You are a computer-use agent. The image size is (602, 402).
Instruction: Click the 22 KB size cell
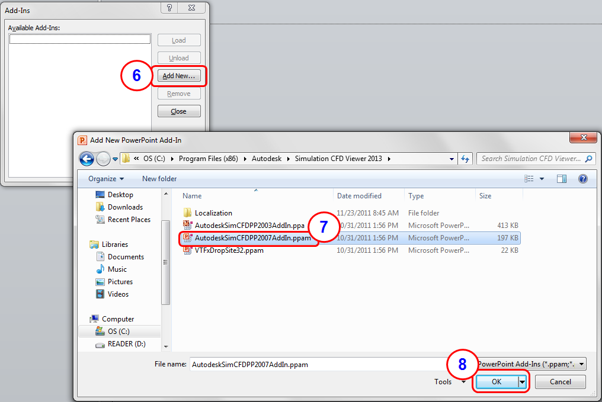click(510, 250)
